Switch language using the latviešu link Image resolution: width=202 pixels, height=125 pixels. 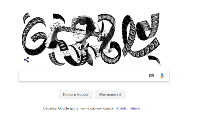click(x=122, y=108)
